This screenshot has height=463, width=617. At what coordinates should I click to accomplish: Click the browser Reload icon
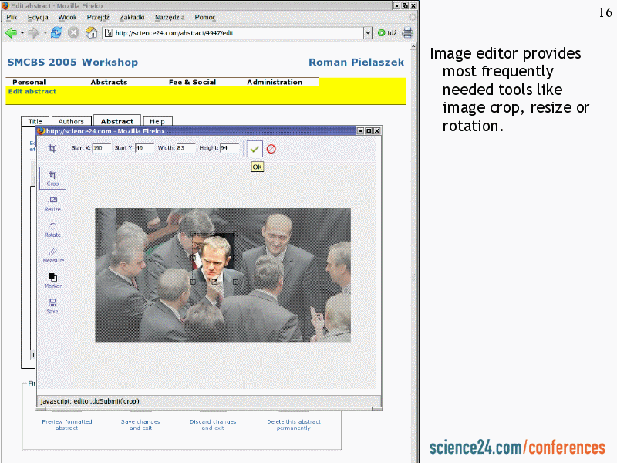(56, 32)
